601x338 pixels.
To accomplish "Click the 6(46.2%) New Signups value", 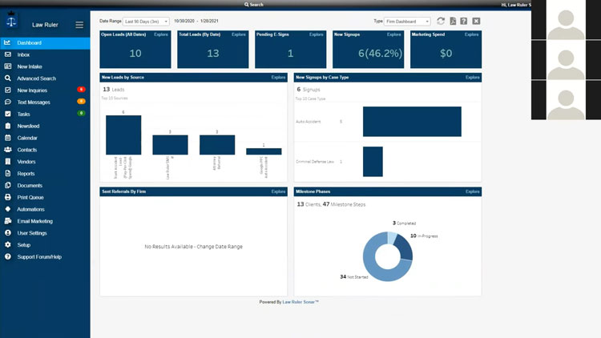I will (380, 54).
